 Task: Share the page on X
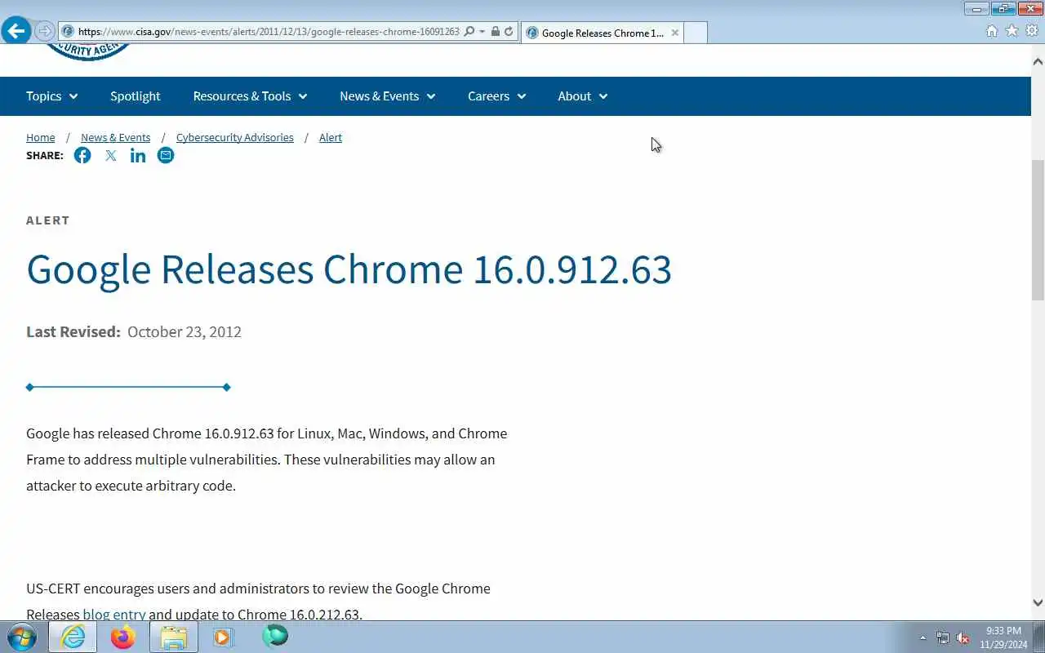[111, 155]
